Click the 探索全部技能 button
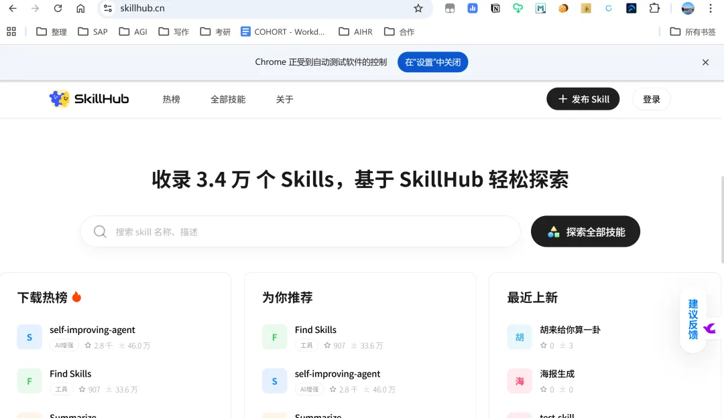Viewport: 724px width, 418px height. [x=585, y=231]
